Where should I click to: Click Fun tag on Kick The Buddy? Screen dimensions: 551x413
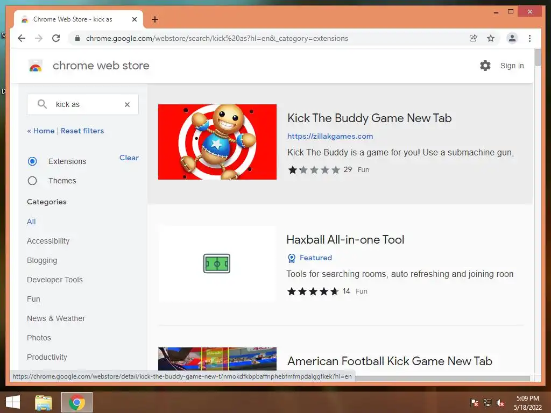[x=363, y=169]
